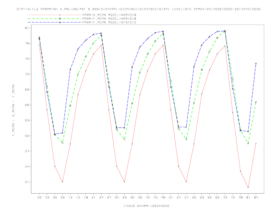Image resolution: width=279 pixels, height=215 pixels.
Task: Click blue GFS triangle data point at hour 84
Action: tap(256, 64)
